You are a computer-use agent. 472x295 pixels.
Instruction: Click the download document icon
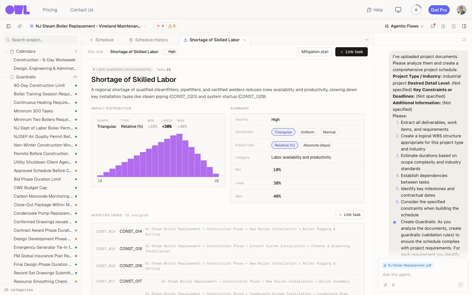tap(454, 26)
